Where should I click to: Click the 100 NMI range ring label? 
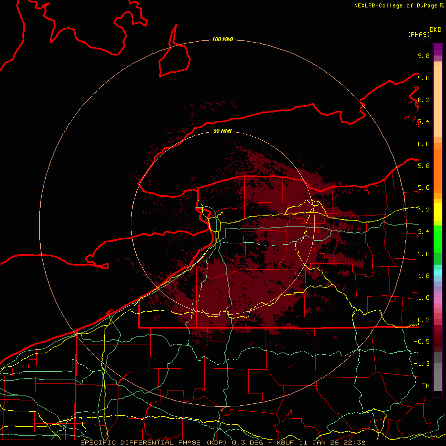tap(223, 39)
